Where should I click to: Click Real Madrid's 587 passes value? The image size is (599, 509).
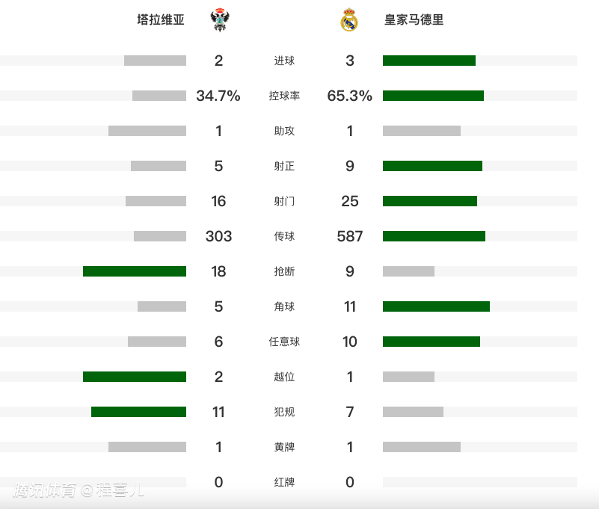[350, 236]
